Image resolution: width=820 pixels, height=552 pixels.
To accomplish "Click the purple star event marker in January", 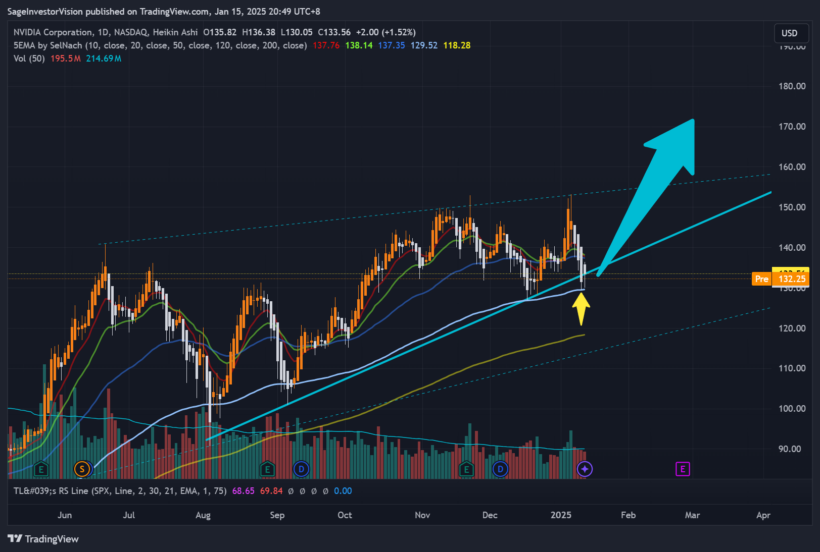I will coord(585,469).
